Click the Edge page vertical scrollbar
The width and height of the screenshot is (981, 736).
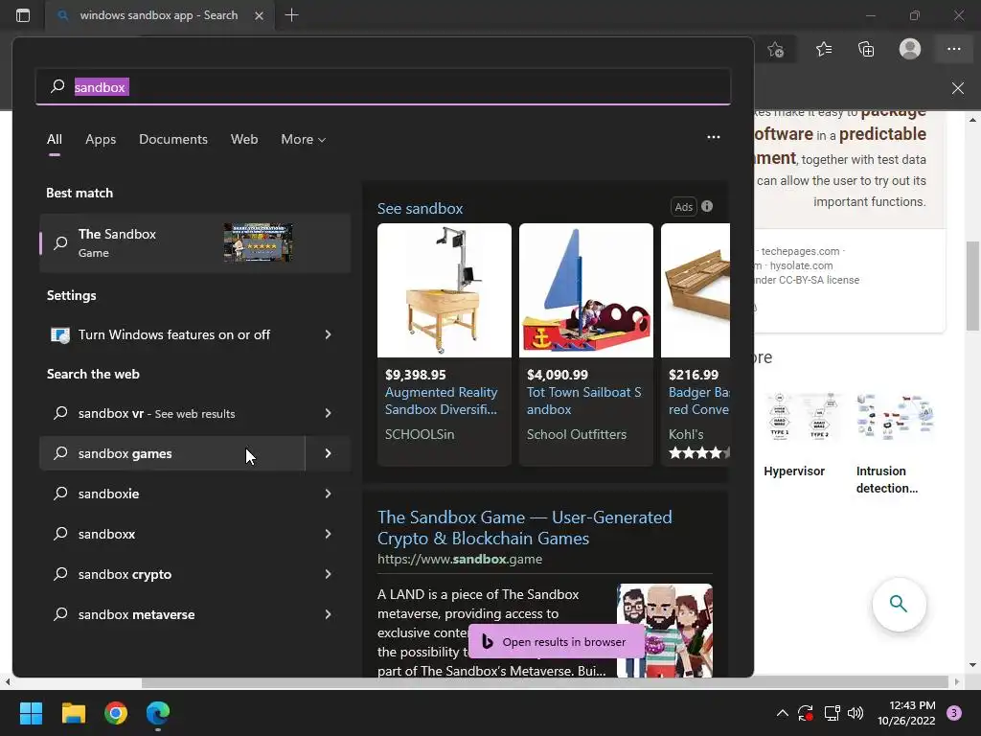972,286
